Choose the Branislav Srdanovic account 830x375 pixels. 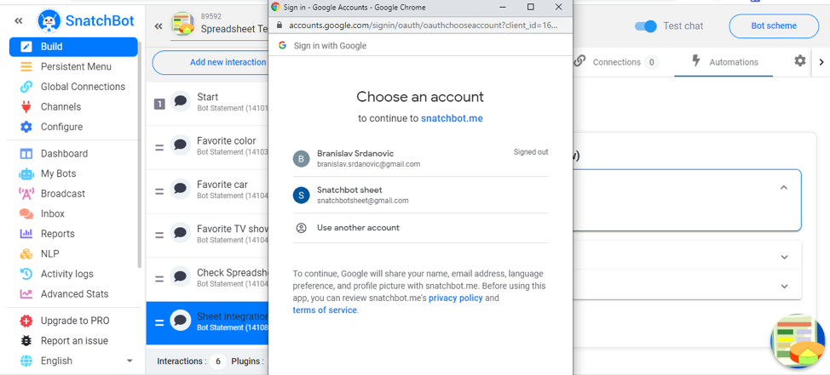pyautogui.click(x=420, y=158)
